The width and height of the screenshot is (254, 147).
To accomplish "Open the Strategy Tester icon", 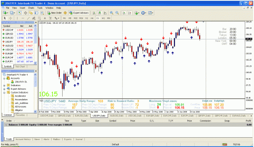I will tap(42, 13).
